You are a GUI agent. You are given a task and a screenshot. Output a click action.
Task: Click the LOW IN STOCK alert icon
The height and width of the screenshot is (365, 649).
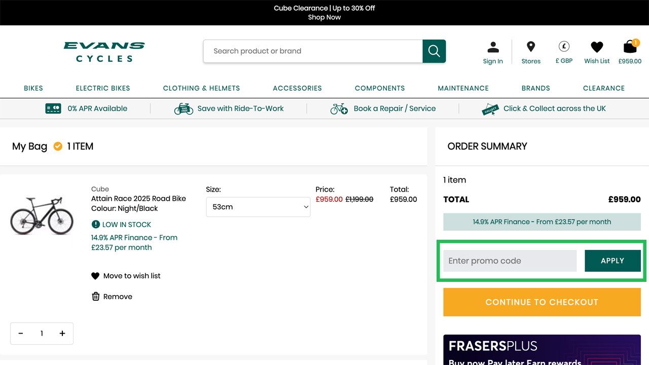click(x=95, y=224)
